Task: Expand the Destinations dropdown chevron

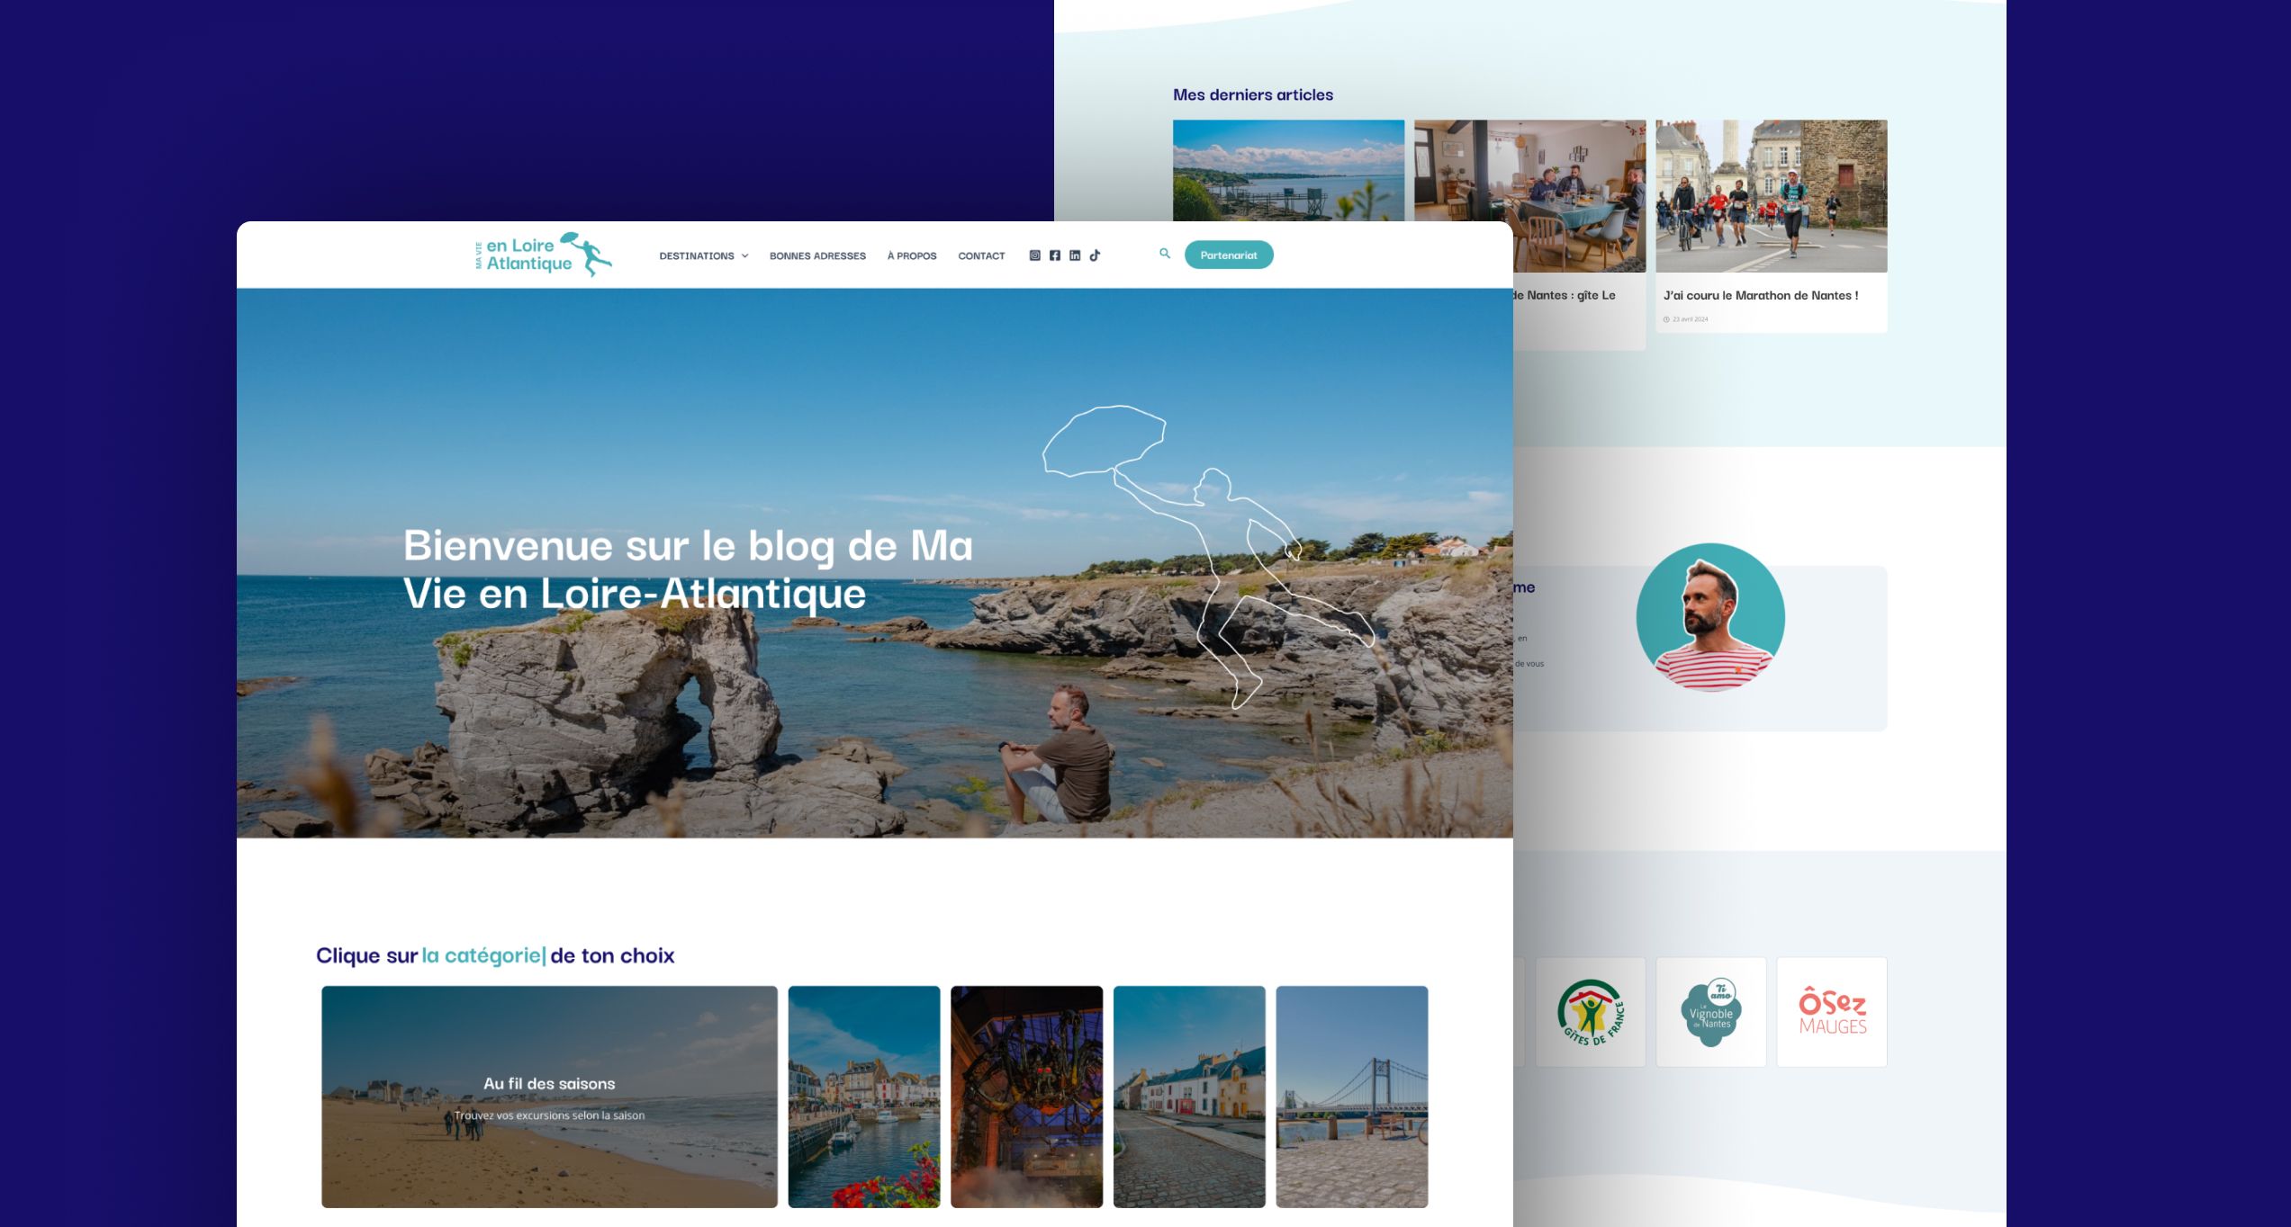Action: click(x=744, y=256)
